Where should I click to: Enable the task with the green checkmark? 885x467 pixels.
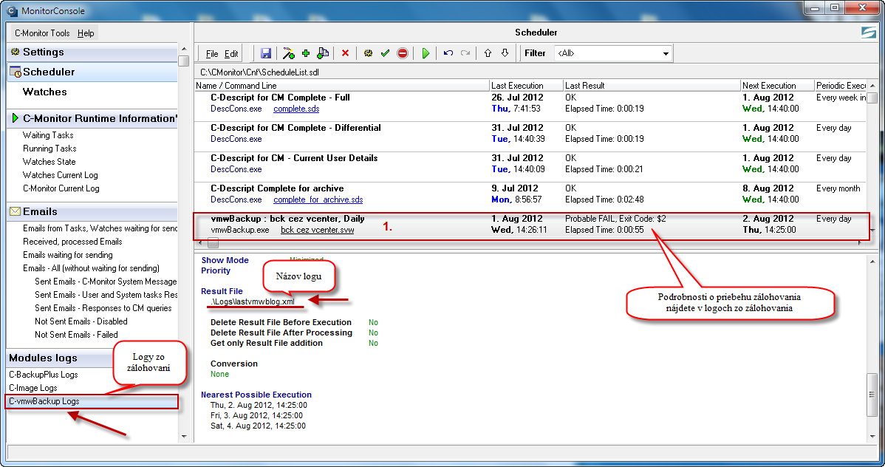385,53
